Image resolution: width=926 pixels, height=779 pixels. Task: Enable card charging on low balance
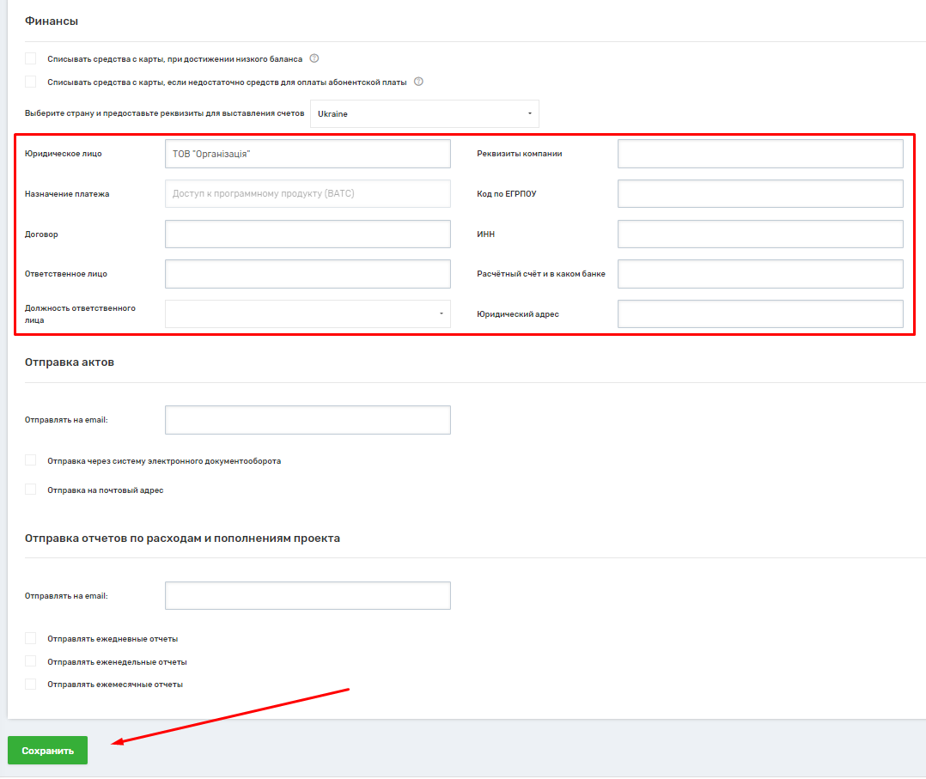(x=31, y=58)
